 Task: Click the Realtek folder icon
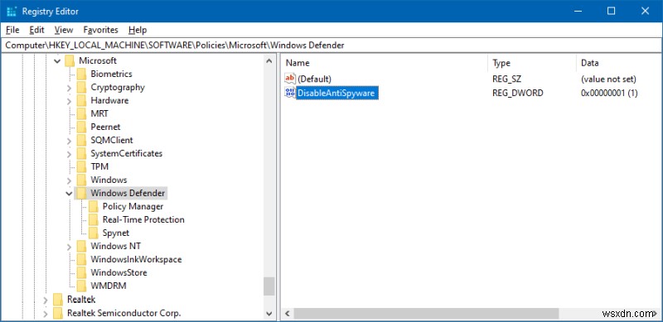tap(58, 300)
